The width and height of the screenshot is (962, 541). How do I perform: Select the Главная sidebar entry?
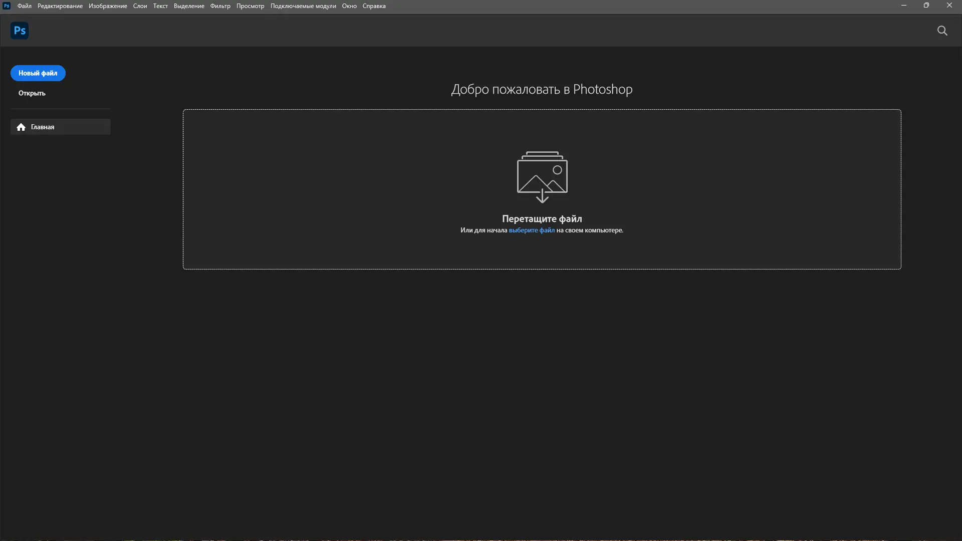[43, 127]
